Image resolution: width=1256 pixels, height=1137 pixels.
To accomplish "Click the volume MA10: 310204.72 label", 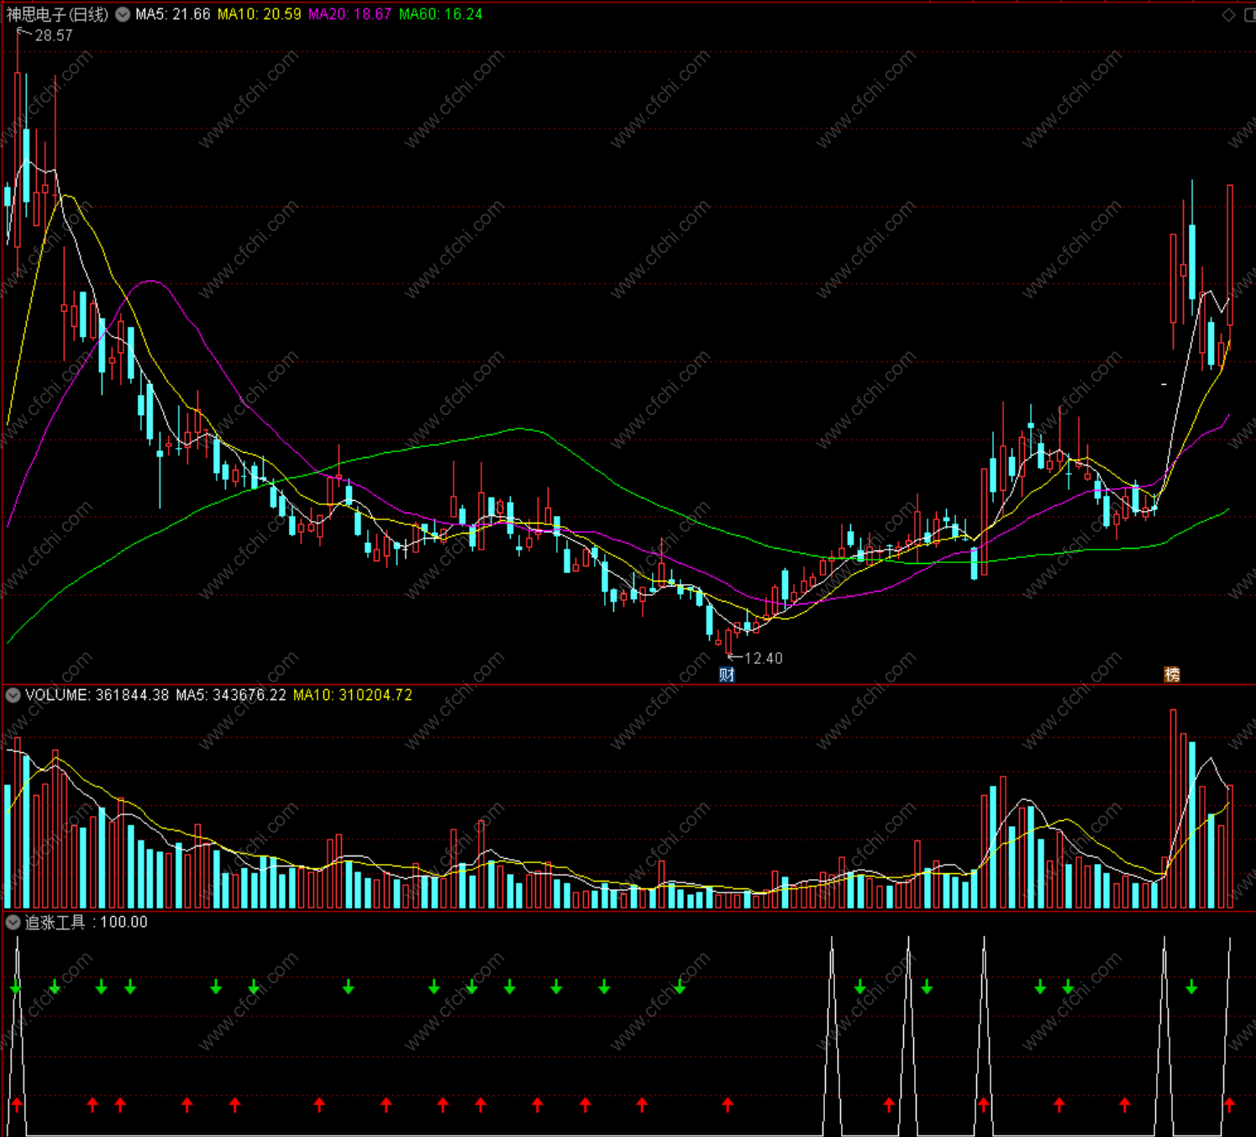I will (x=353, y=695).
